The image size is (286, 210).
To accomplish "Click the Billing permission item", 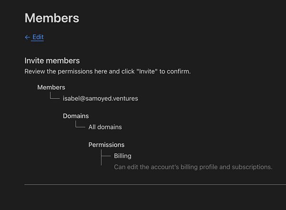I will pyautogui.click(x=123, y=156).
